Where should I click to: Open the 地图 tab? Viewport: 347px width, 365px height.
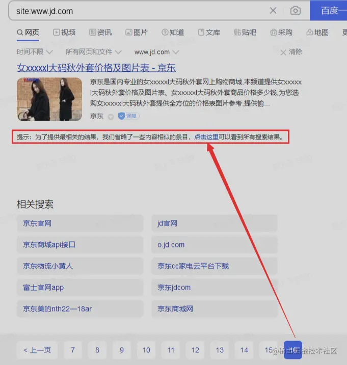point(317,33)
